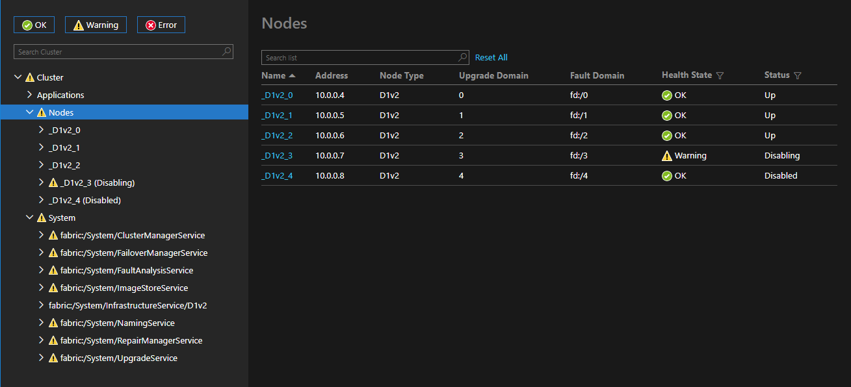
Task: Click warning icon beside NamingService
Action: 53,323
